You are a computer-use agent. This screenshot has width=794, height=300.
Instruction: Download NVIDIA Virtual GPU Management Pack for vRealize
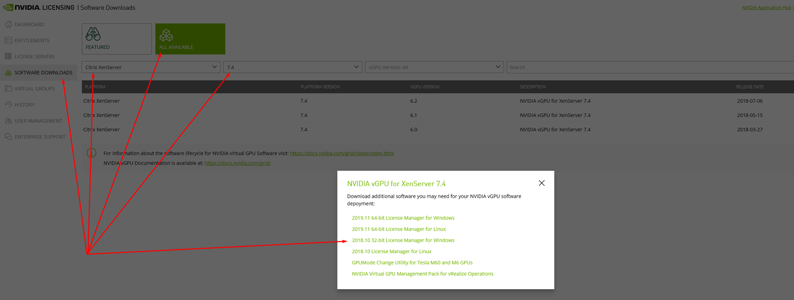point(423,274)
